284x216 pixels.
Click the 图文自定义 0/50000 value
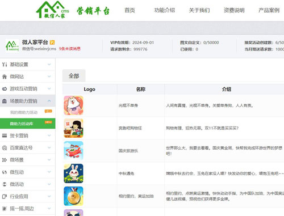tap(211, 43)
